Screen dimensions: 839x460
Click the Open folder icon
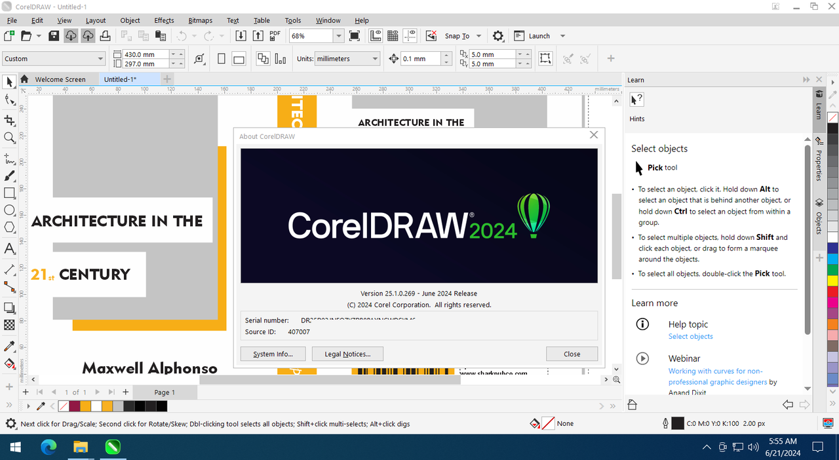[x=26, y=35]
